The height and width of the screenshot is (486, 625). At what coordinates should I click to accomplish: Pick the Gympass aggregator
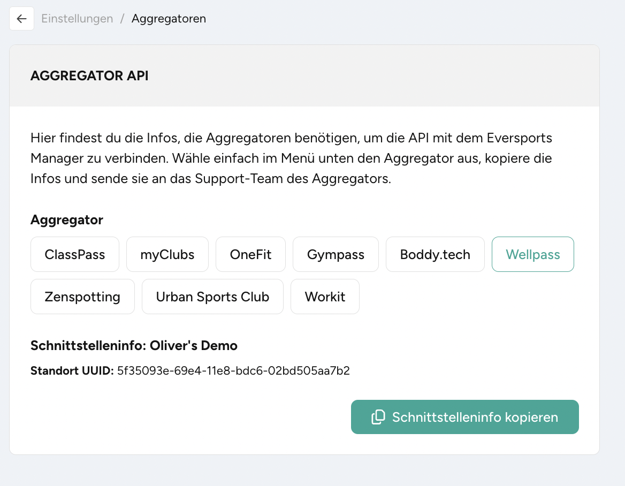[x=336, y=254]
